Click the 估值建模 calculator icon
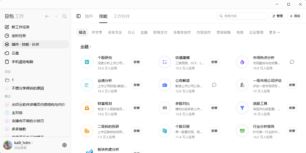The image size is (306, 153). [x=165, y=62]
